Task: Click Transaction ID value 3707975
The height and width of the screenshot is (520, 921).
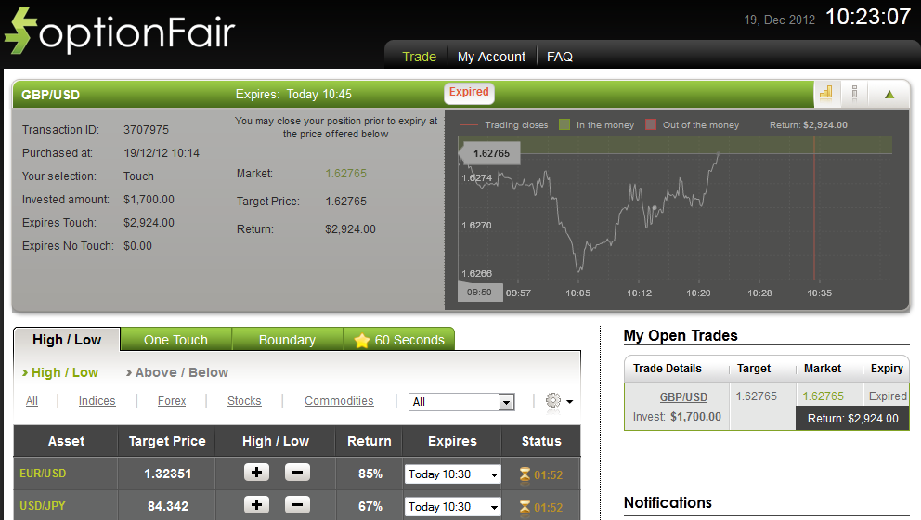Action: tap(146, 129)
